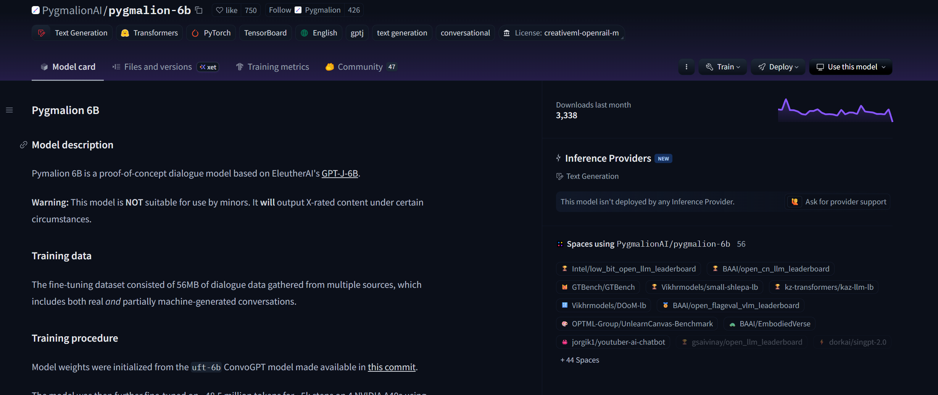Click the Transformers library tag

[149, 33]
